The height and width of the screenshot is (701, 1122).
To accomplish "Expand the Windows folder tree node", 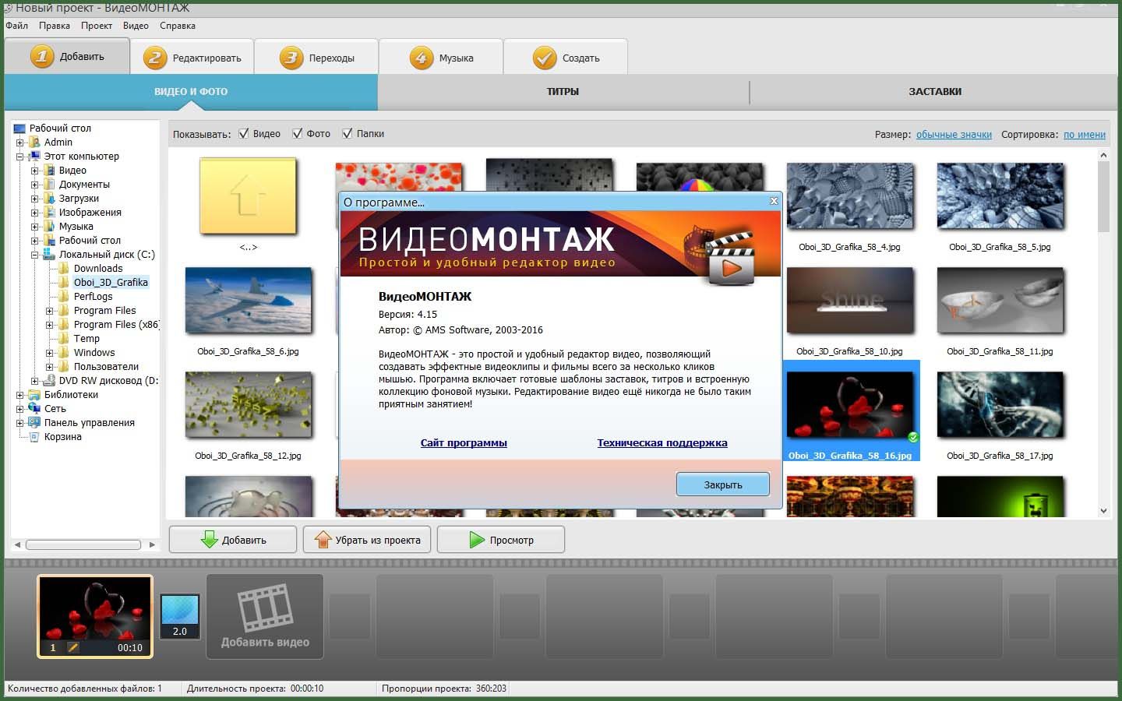I will click(x=49, y=353).
